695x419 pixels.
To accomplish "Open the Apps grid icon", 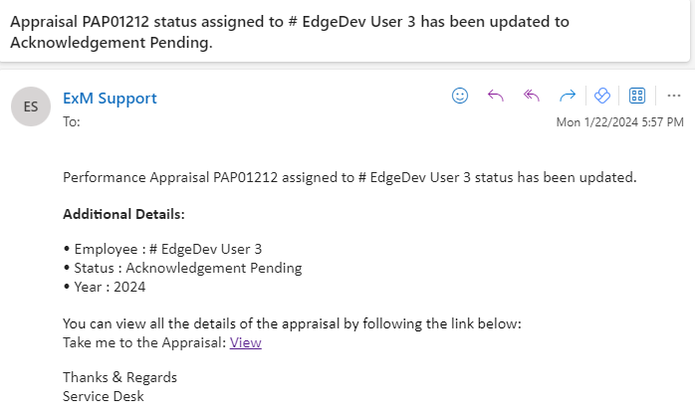I will coord(638,96).
